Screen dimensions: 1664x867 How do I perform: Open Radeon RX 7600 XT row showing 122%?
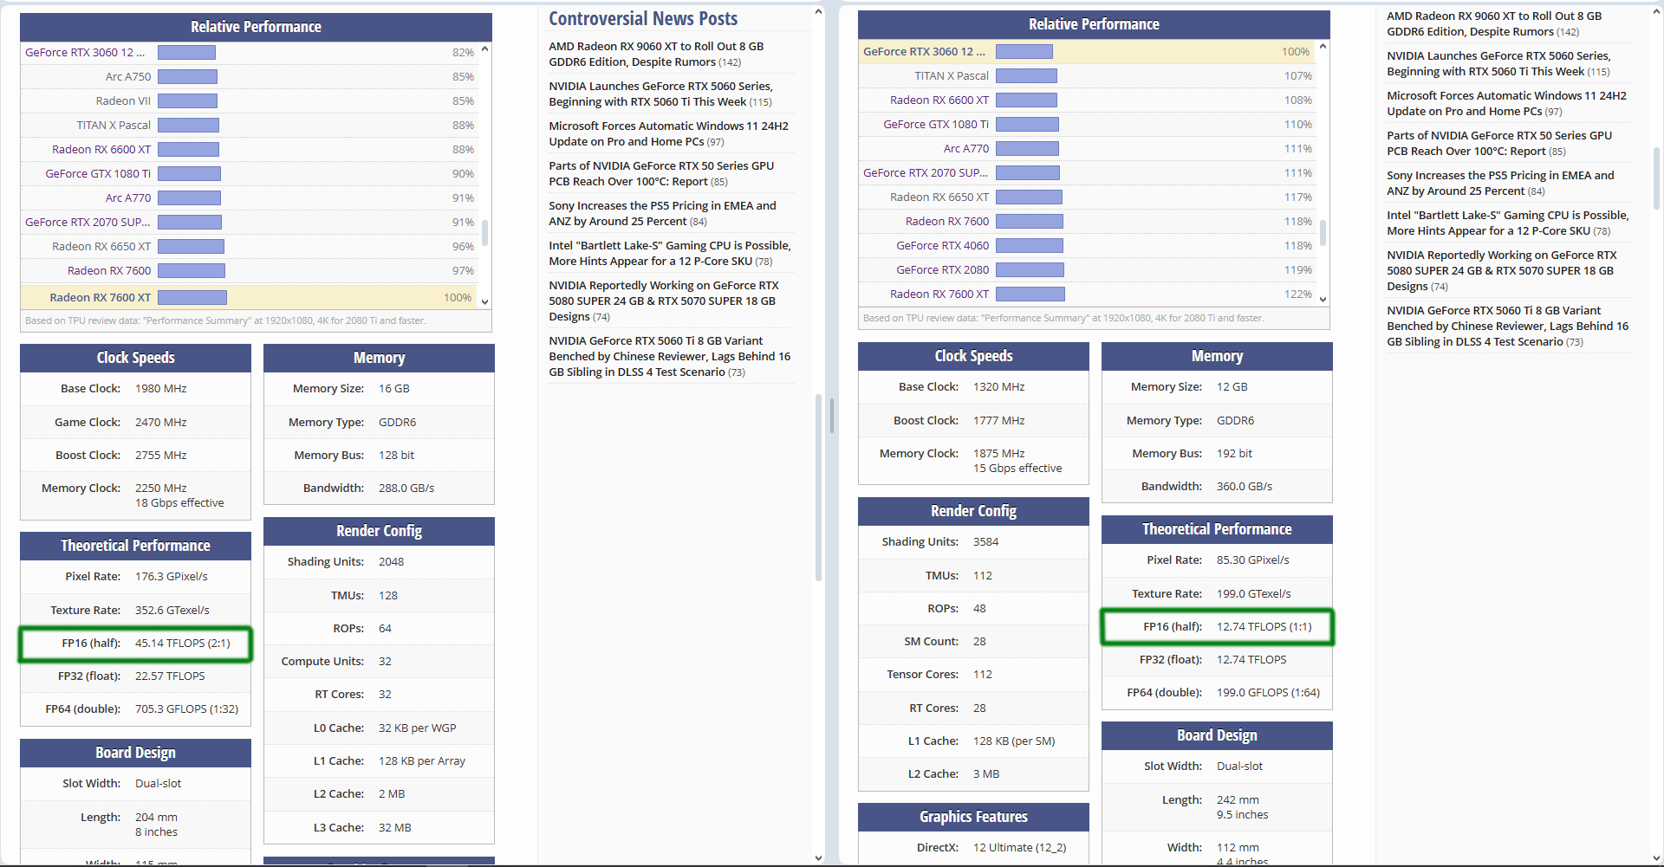(939, 294)
